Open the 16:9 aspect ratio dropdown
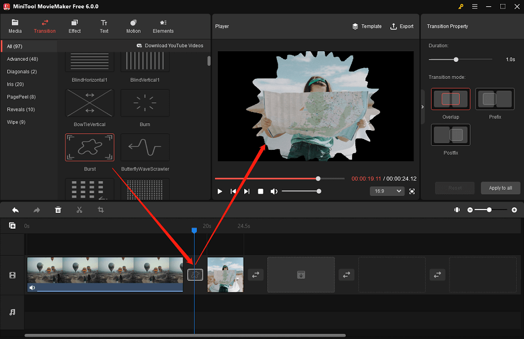The image size is (524, 339). click(x=387, y=191)
